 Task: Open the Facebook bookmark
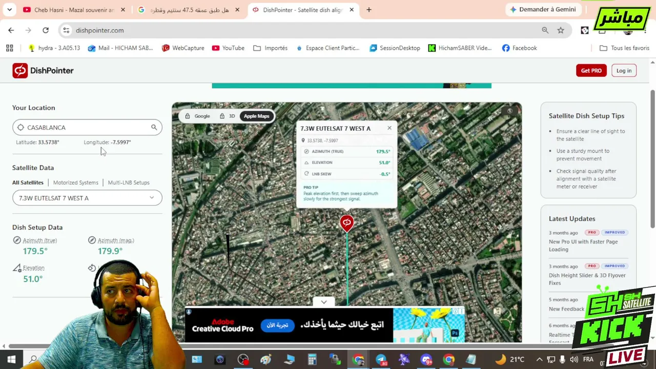coord(520,48)
